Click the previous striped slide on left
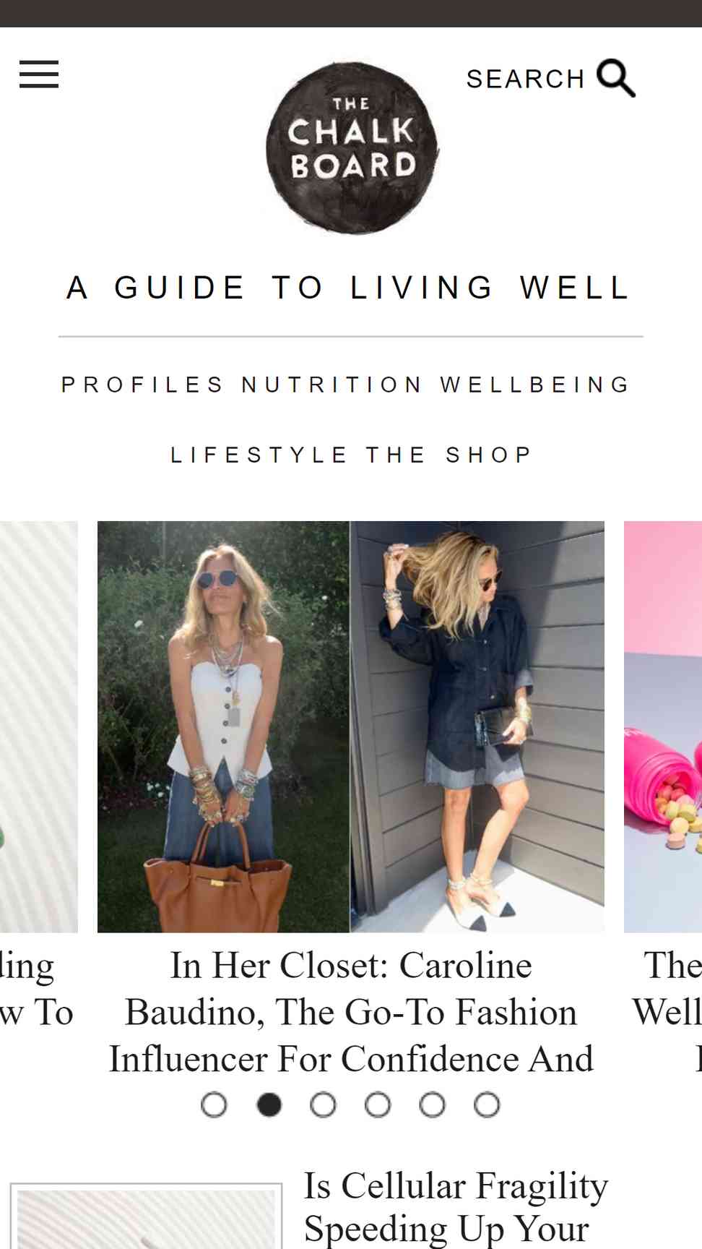Image resolution: width=702 pixels, height=1249 pixels. coord(38,726)
